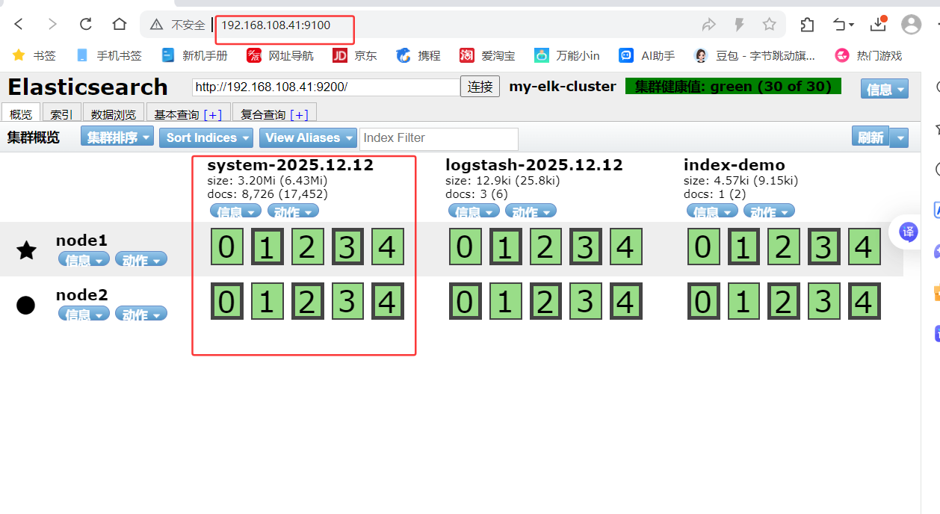The image size is (940, 514).
Task: Click the Elasticsearch connection URL field
Action: 326,87
